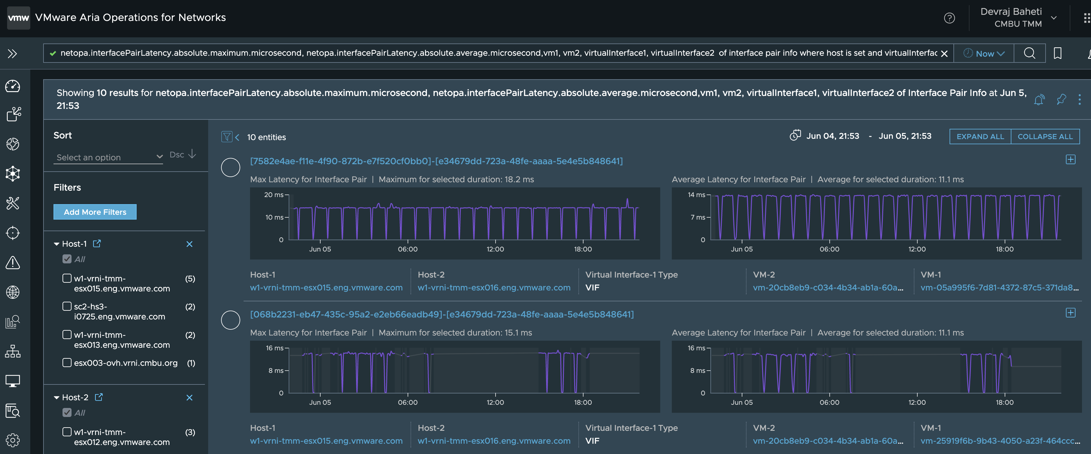Click the aperture-shaped sidebar icon

(13, 144)
